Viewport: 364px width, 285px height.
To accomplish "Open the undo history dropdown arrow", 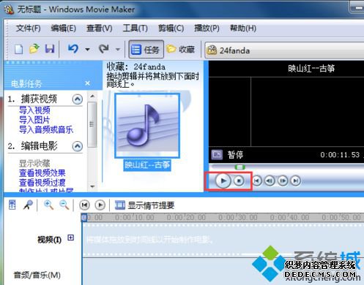I will [x=87, y=50].
